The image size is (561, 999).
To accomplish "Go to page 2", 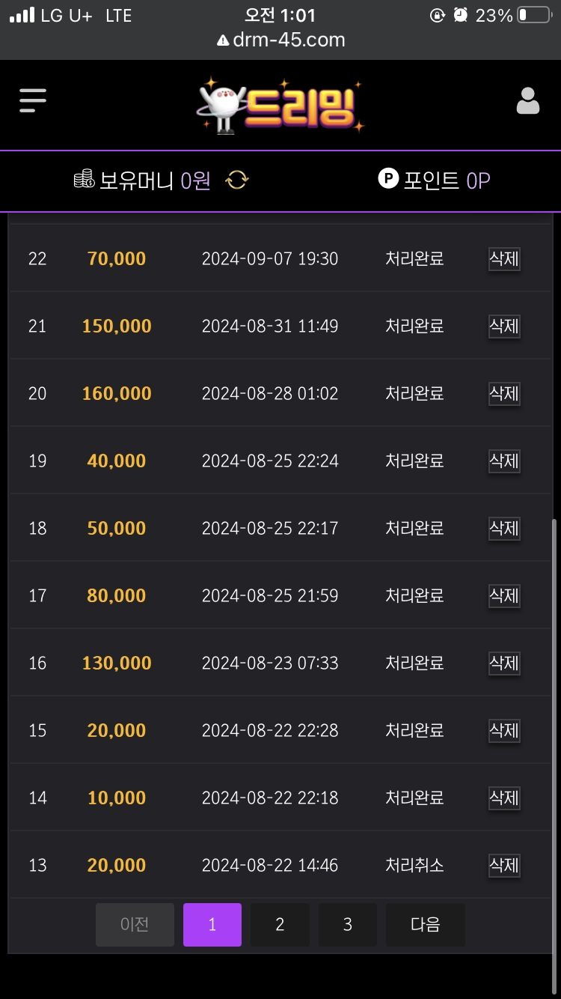I will click(280, 925).
